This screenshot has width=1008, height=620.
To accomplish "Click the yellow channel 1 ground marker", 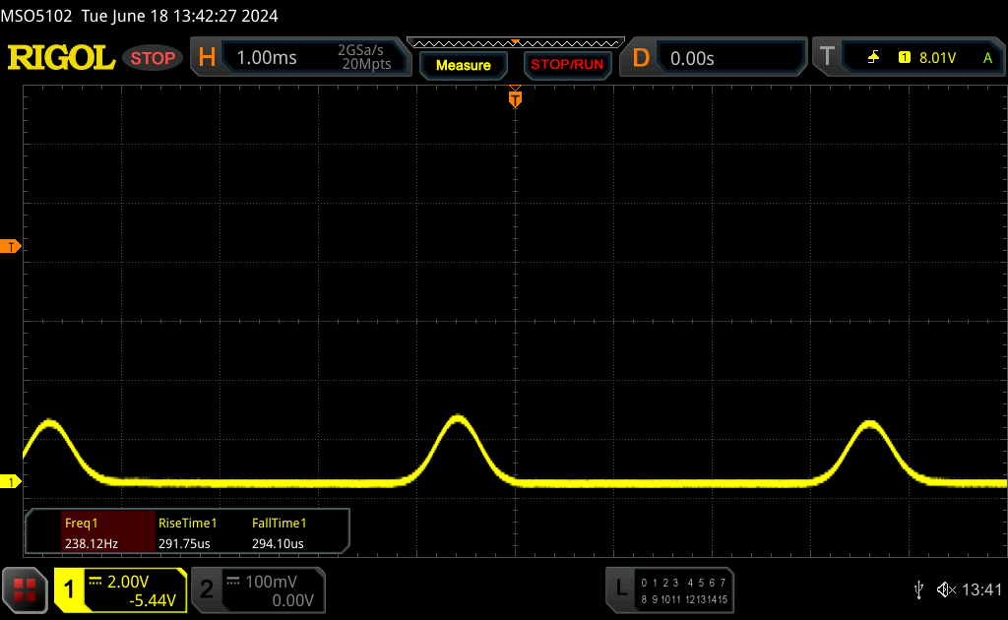I will click(x=10, y=481).
